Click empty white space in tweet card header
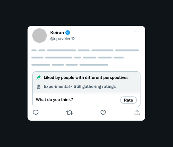The width and height of the screenshot is (173, 147). tap(104, 37)
